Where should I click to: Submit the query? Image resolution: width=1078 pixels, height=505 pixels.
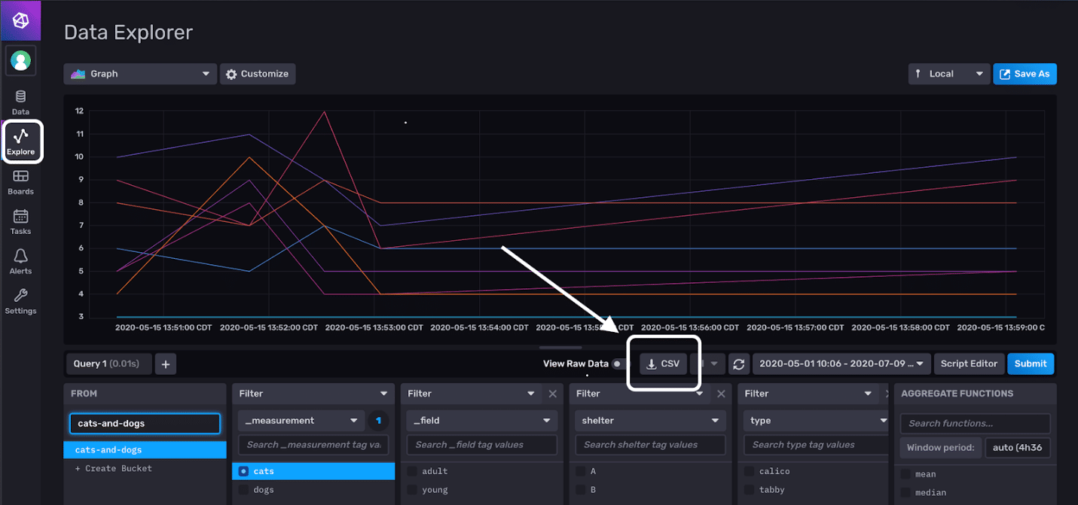point(1031,364)
